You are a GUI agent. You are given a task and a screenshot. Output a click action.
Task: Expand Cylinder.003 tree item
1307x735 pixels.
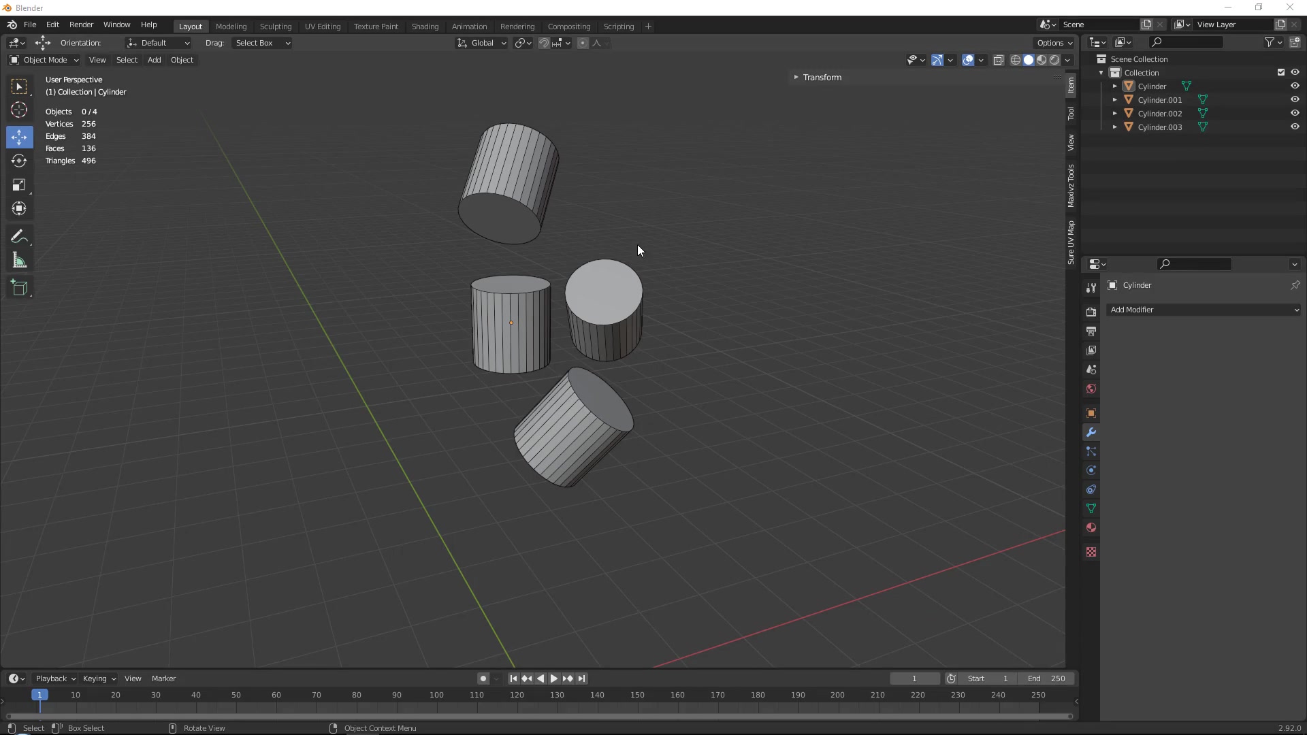point(1115,127)
